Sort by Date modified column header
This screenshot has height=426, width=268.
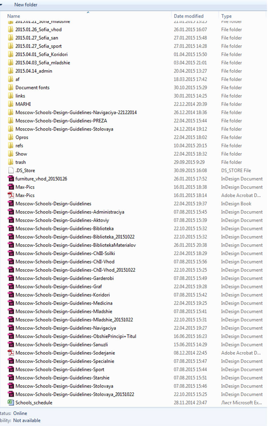click(189, 16)
